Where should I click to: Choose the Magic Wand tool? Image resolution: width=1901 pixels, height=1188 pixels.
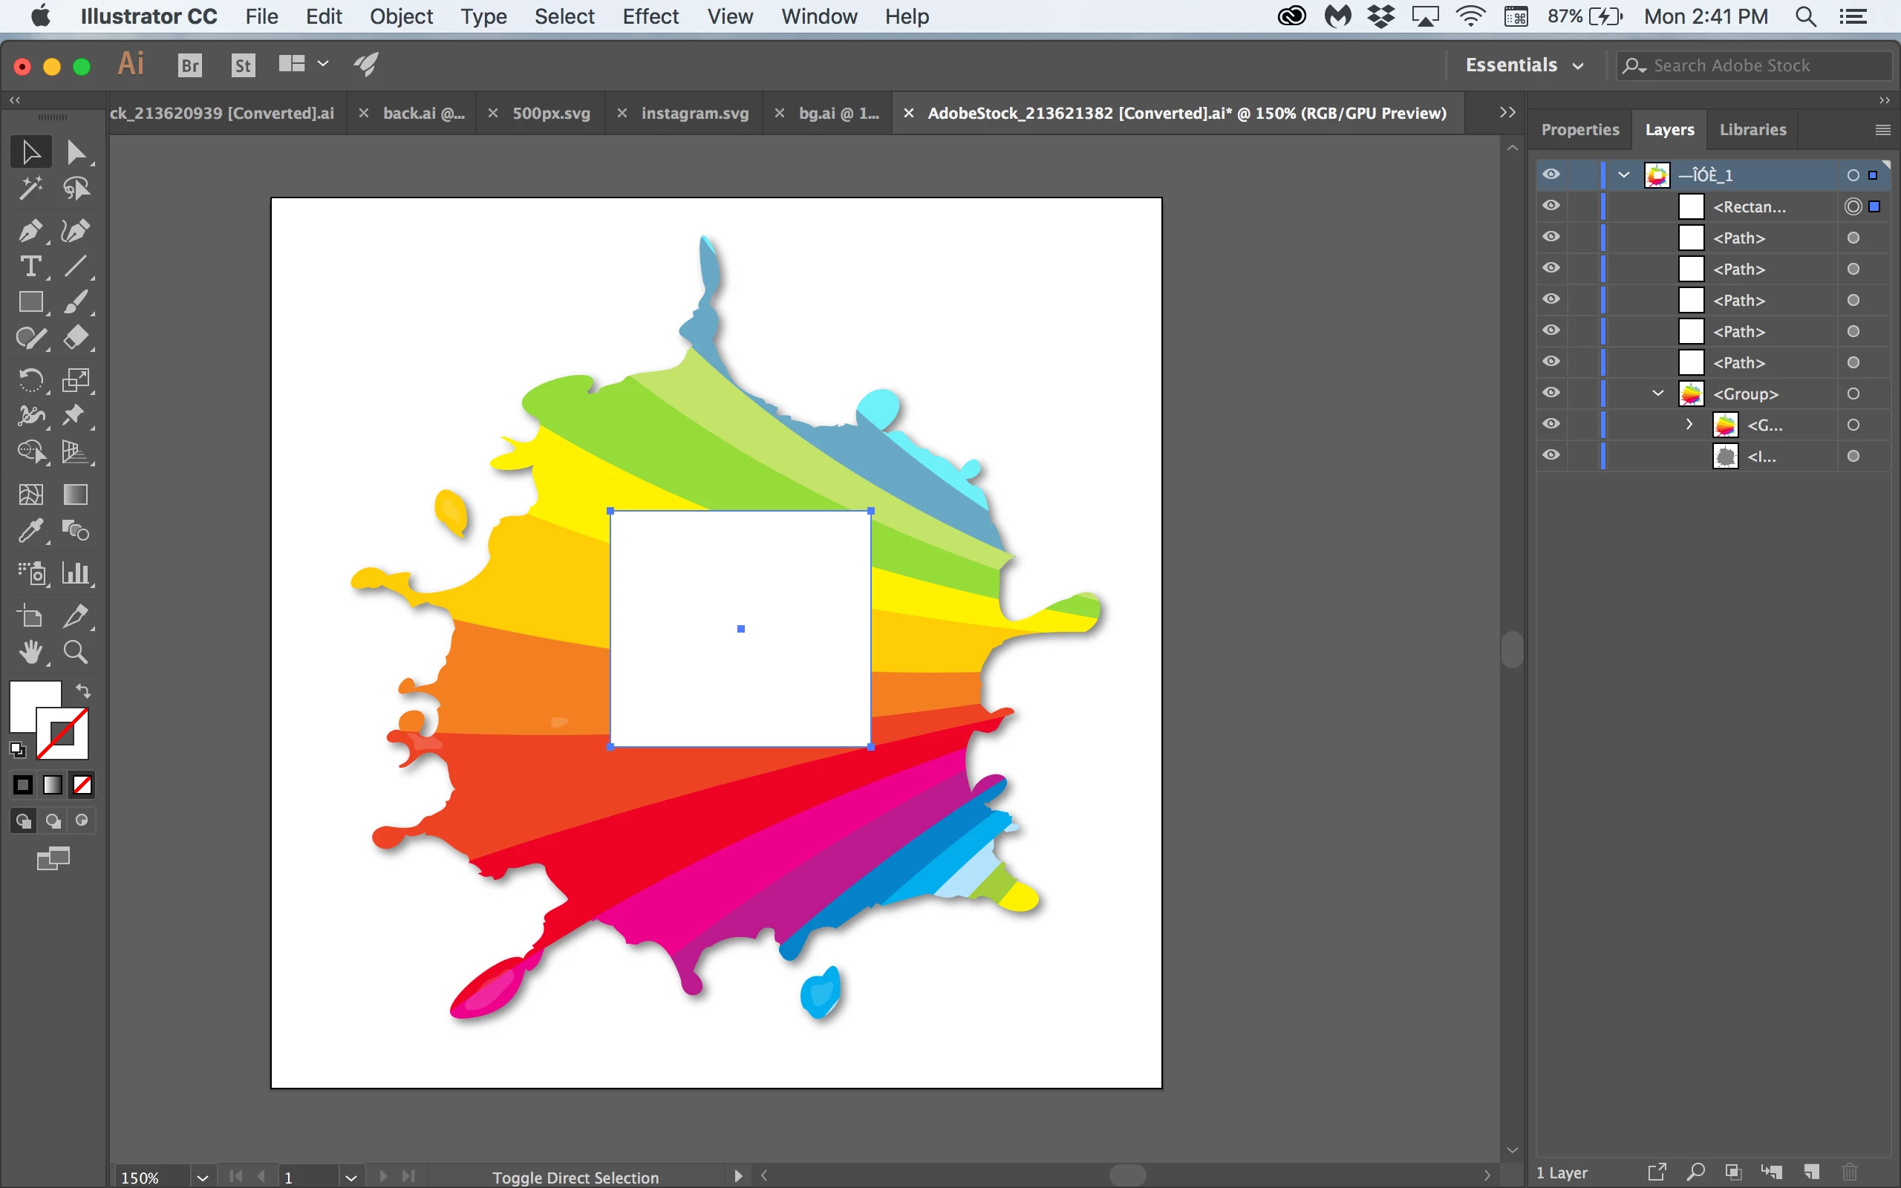[x=30, y=189]
